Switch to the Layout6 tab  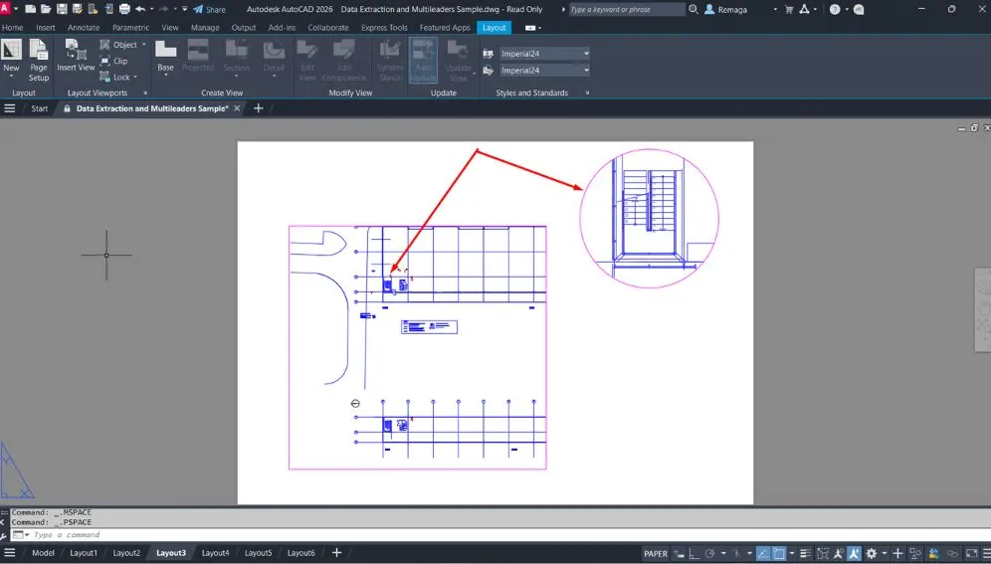pyautogui.click(x=300, y=553)
